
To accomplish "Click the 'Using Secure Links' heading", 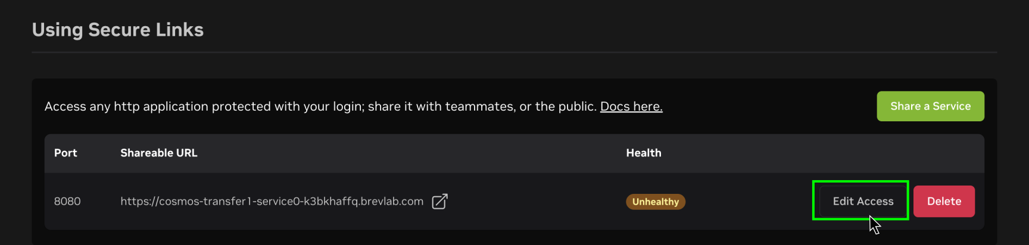I will tap(118, 30).
